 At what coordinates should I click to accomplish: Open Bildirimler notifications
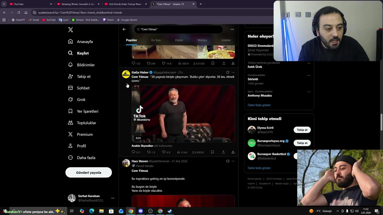pos(82,65)
